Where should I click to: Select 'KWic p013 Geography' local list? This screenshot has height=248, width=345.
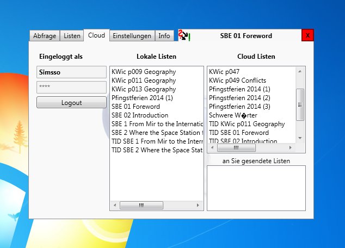pos(157,89)
